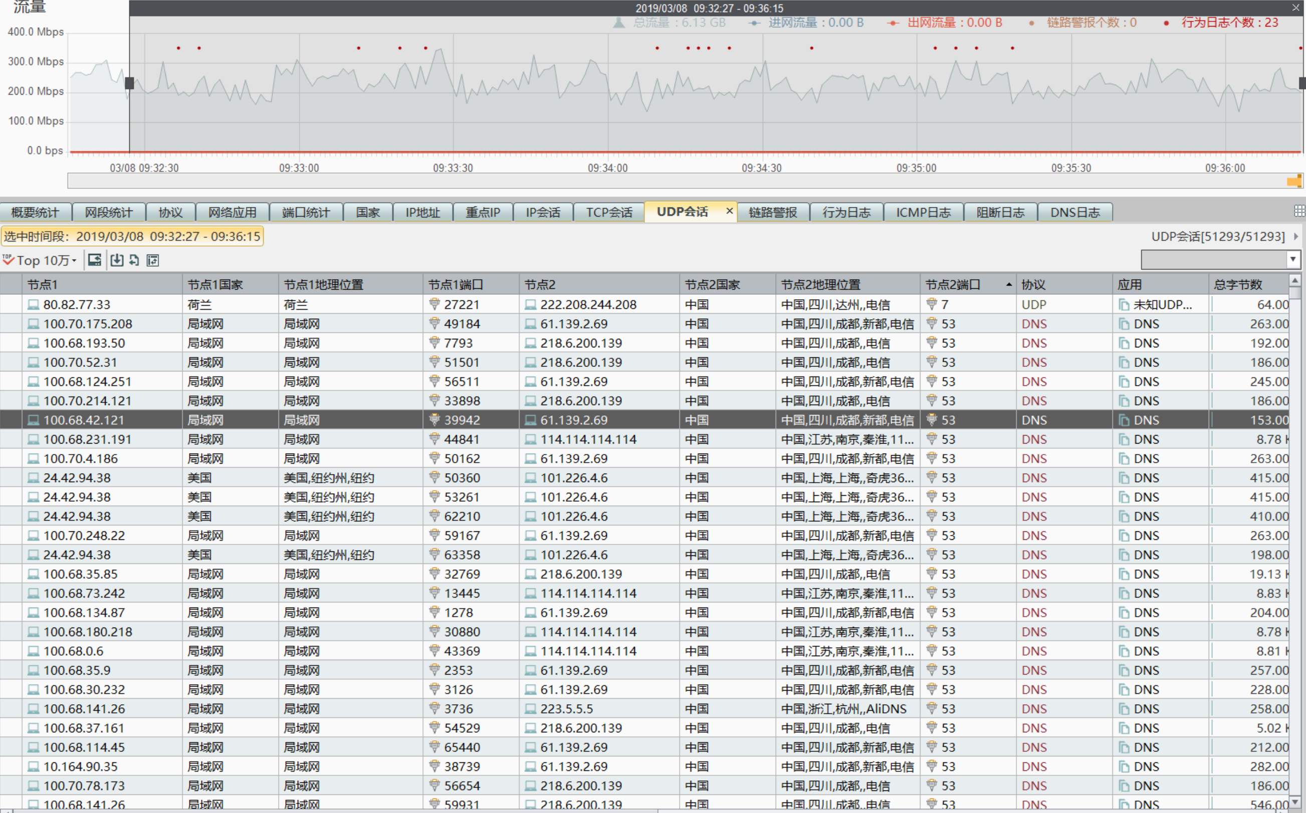Click the import-file arrow toolbar icon
Viewport: 1306px width, 813px height.
coord(134,260)
